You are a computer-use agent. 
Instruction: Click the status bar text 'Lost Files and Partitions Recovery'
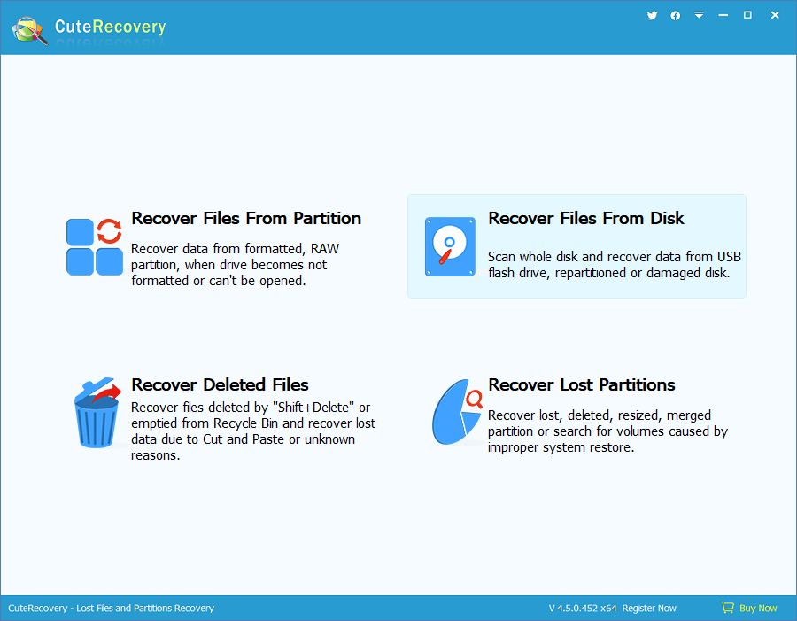pyautogui.click(x=145, y=609)
